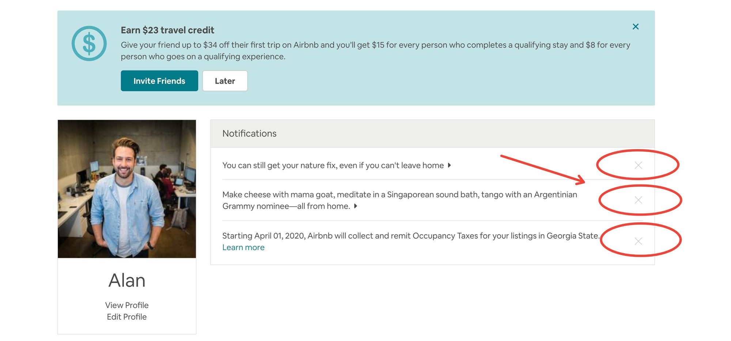Click the Notifications panel header

432,134
